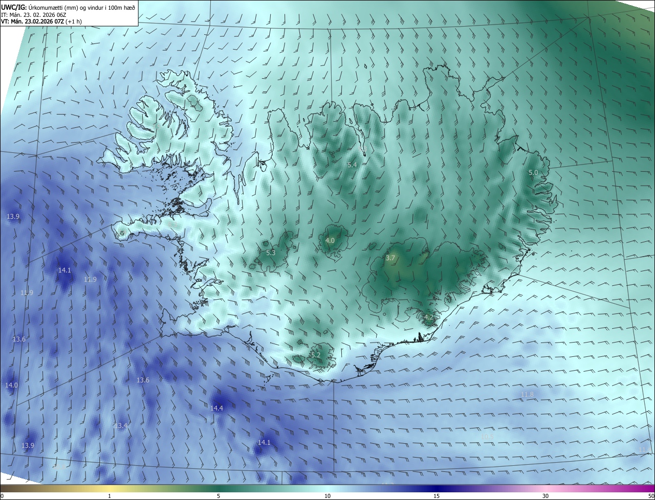Click the colour scale tick label 15

click(436, 496)
